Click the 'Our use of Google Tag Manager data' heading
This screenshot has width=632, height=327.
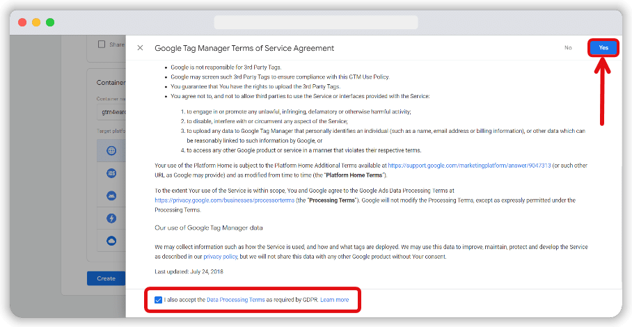coord(209,228)
